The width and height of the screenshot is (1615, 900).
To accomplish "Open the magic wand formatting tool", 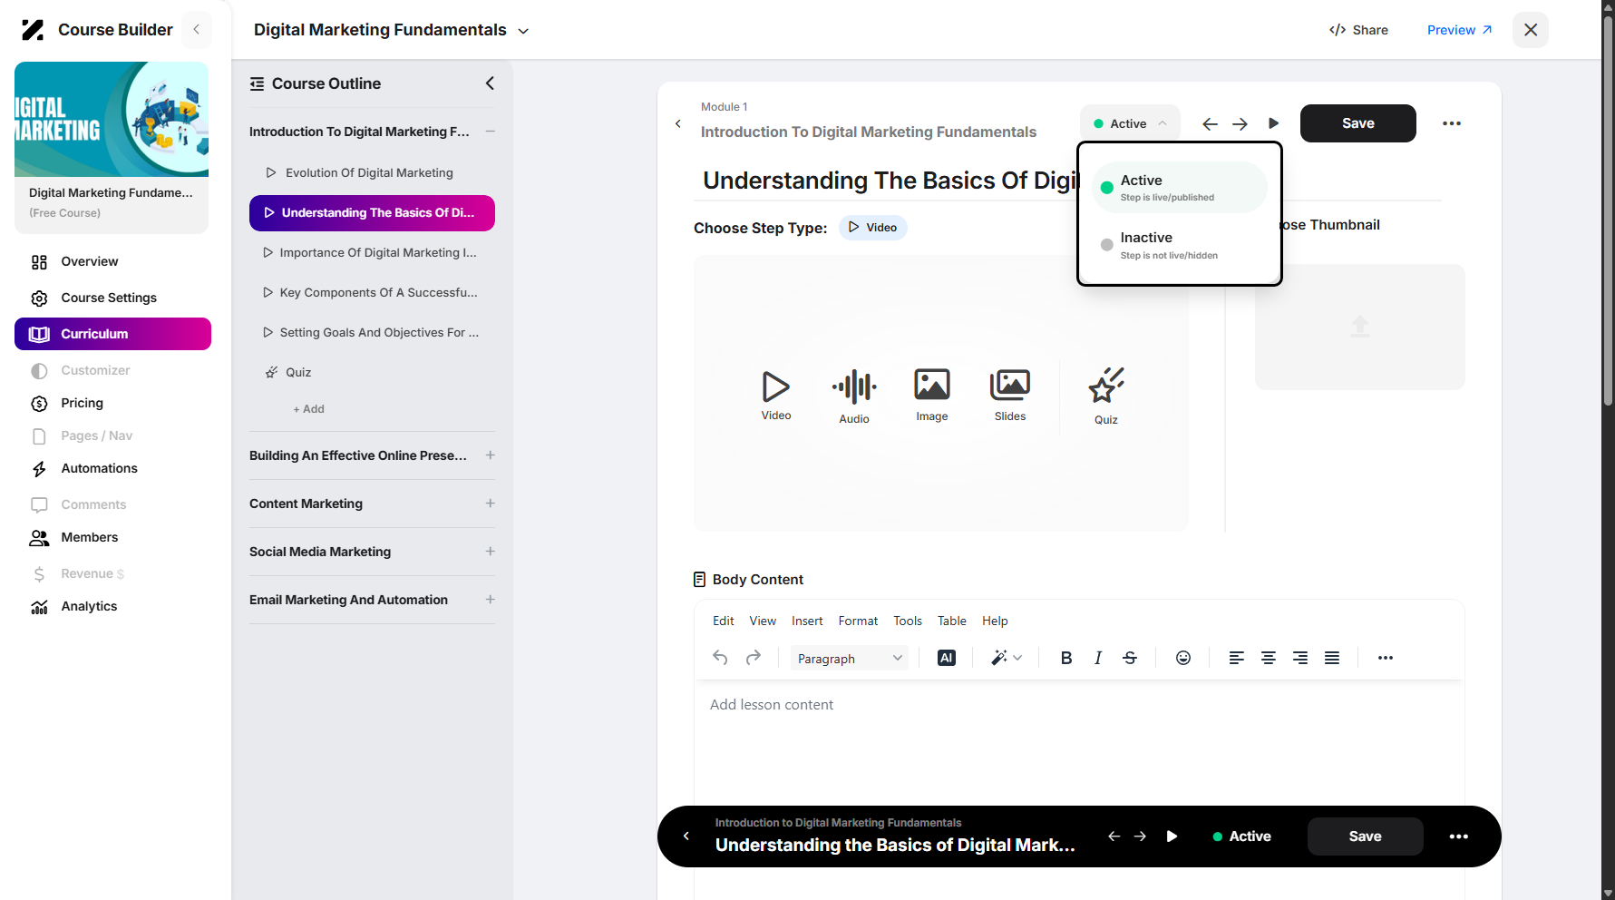I will tap(1007, 658).
